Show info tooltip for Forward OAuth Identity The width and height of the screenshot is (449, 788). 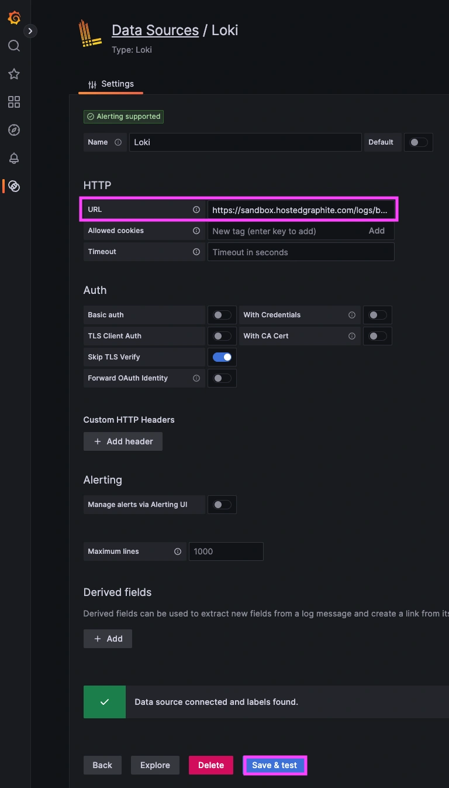(196, 378)
